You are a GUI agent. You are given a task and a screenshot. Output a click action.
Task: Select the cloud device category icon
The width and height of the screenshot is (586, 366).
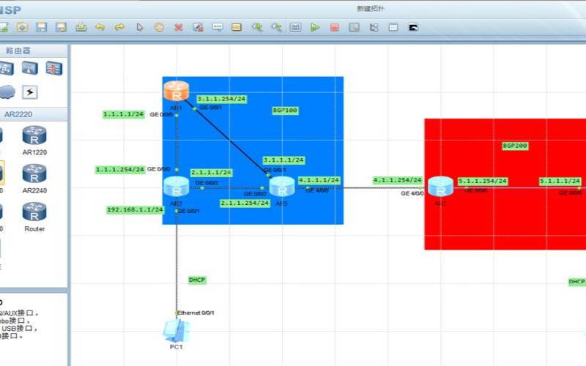pos(7,92)
